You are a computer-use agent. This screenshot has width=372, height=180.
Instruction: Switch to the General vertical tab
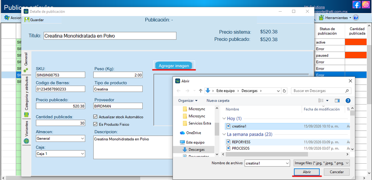(26, 62)
